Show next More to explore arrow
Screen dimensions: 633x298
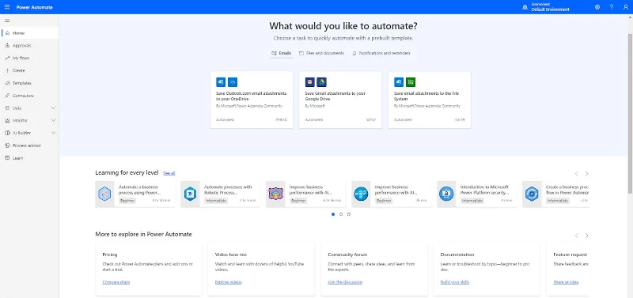click(x=586, y=236)
